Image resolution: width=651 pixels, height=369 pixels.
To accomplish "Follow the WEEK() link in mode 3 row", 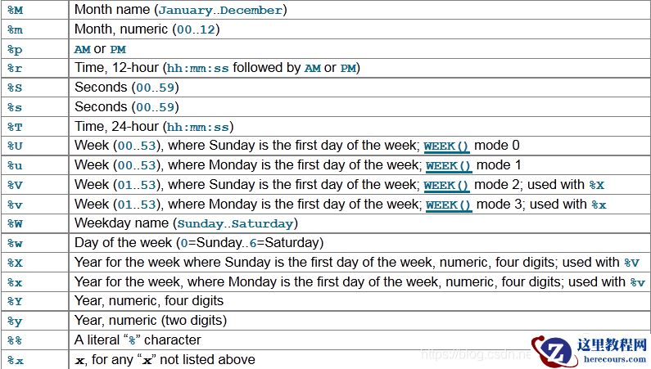I will [449, 205].
